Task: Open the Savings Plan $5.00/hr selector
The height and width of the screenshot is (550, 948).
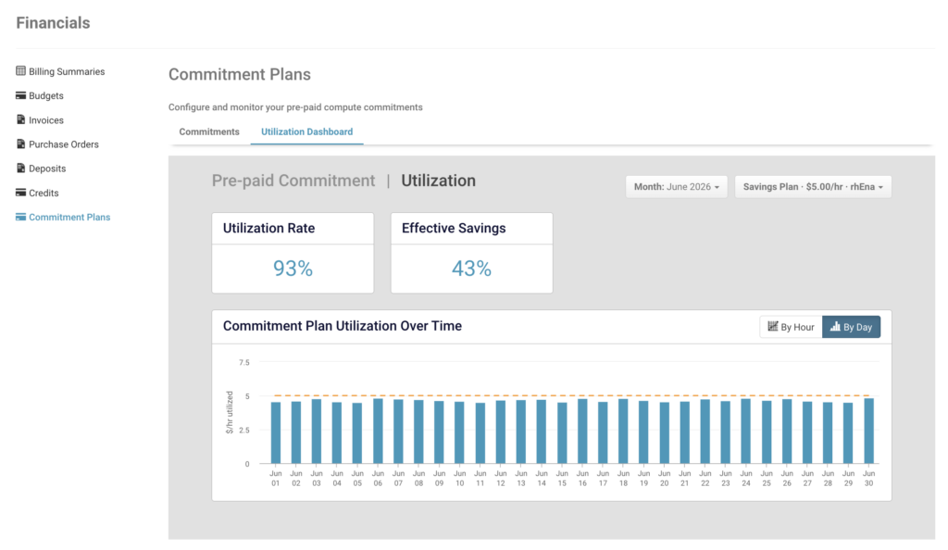Action: pos(813,187)
